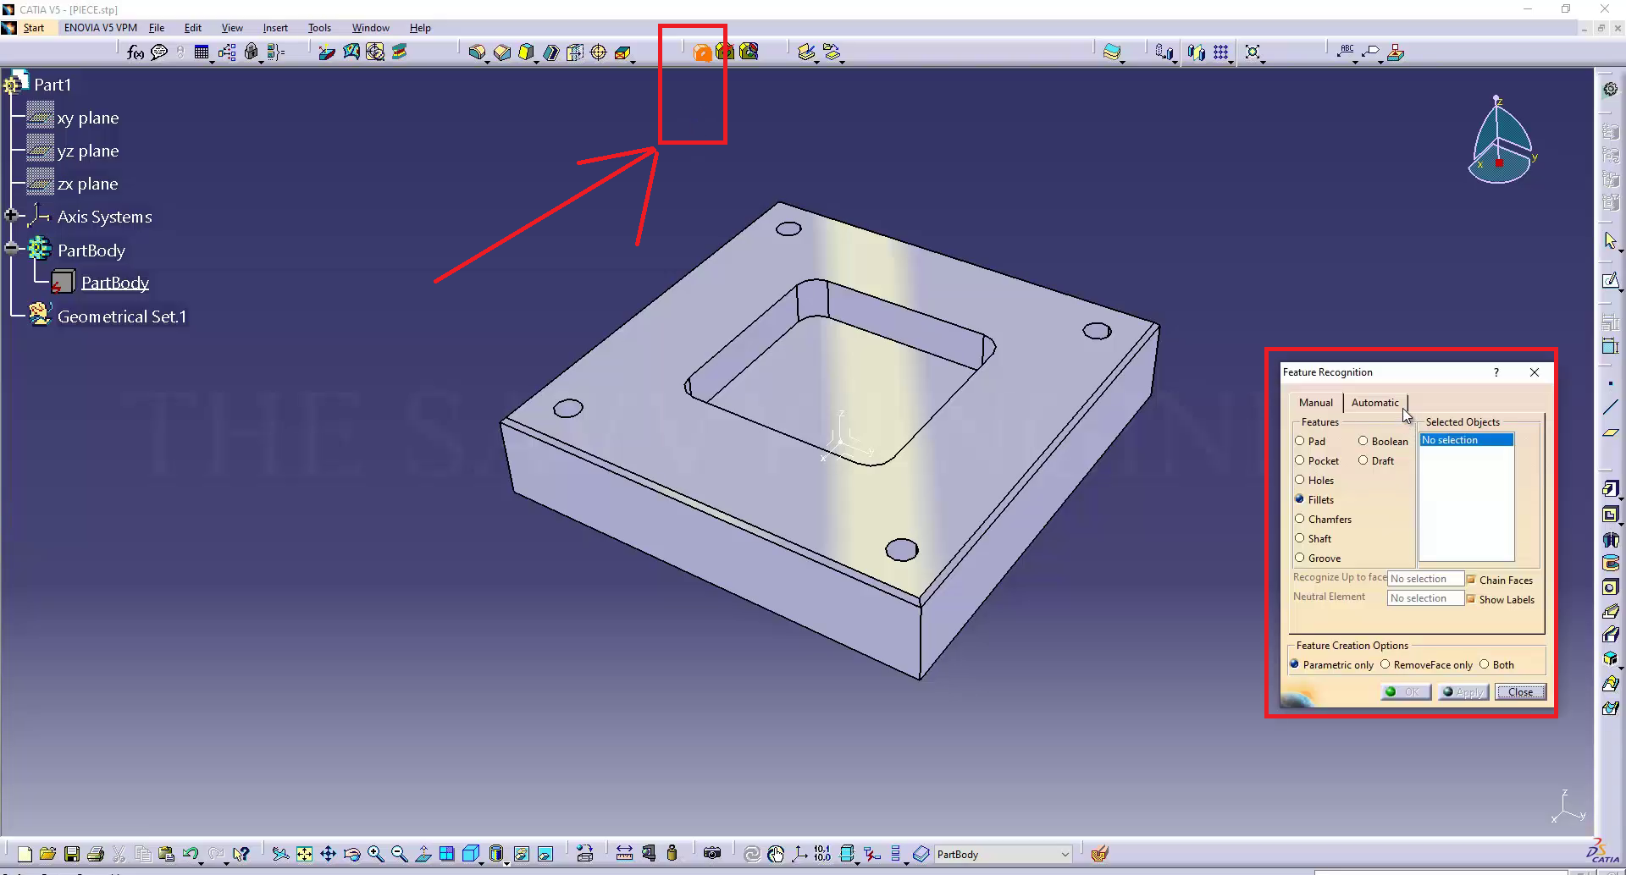
Task: Select the Pan arrows icon
Action: [x=329, y=854]
